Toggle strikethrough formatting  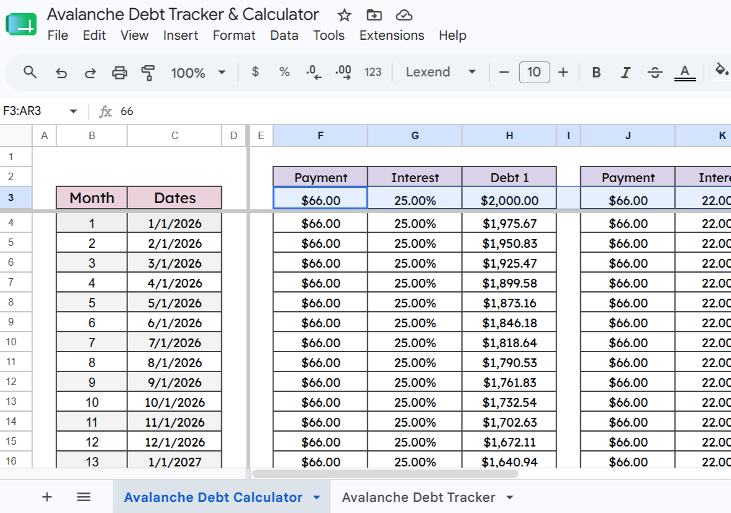pyautogui.click(x=655, y=73)
